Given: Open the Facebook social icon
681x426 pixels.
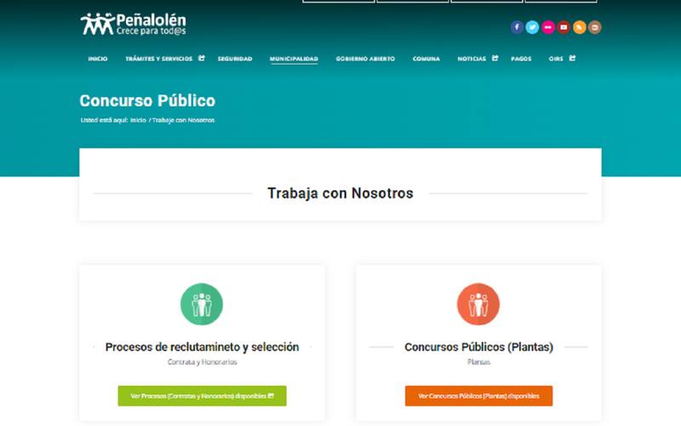Looking at the screenshot, I should click(517, 27).
